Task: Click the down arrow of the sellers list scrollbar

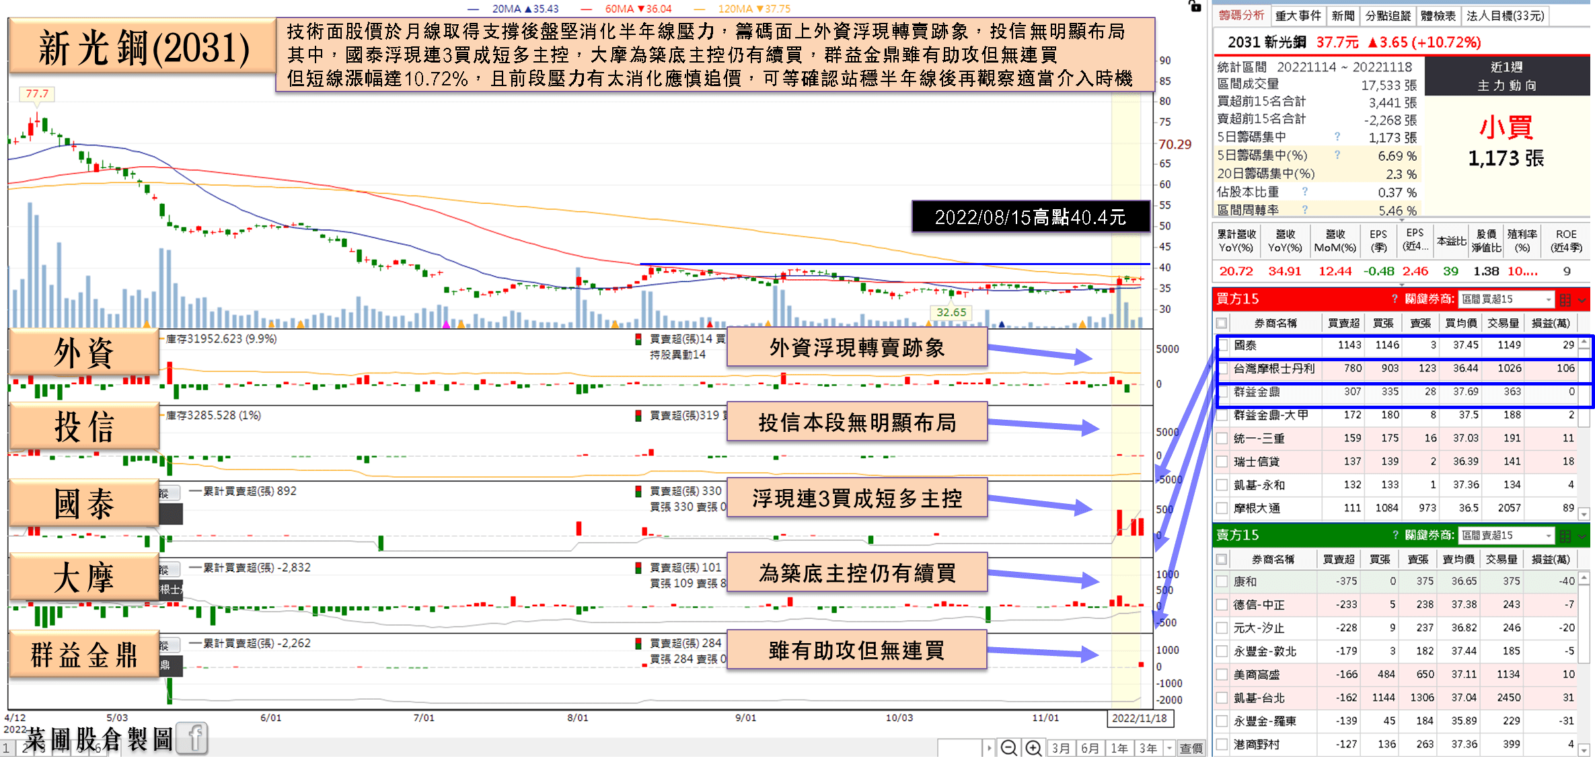Action: (x=1584, y=749)
